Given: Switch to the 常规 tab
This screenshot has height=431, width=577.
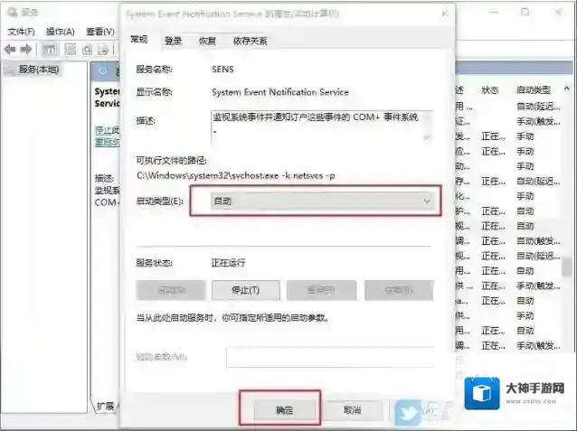Looking at the screenshot, I should [139, 39].
